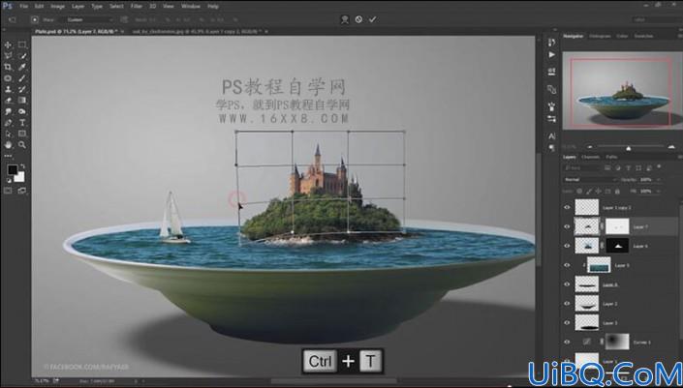Viewport: 683px width, 388px height.
Task: Select the Healing Brush tool
Action: [8, 78]
